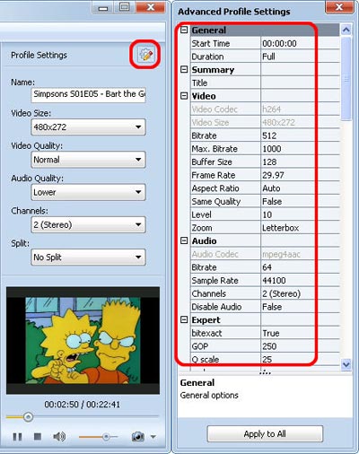The image size is (359, 454).
Task: Click the Frame Rate property label
Action: pyautogui.click(x=214, y=175)
